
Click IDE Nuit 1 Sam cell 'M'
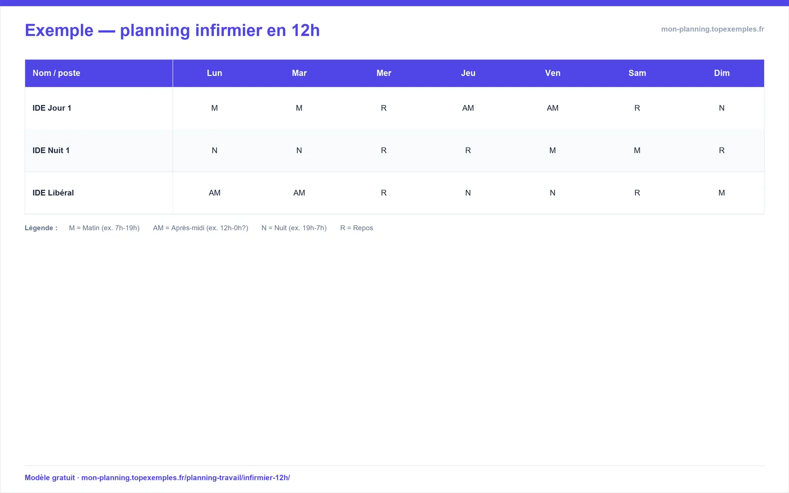click(x=637, y=150)
